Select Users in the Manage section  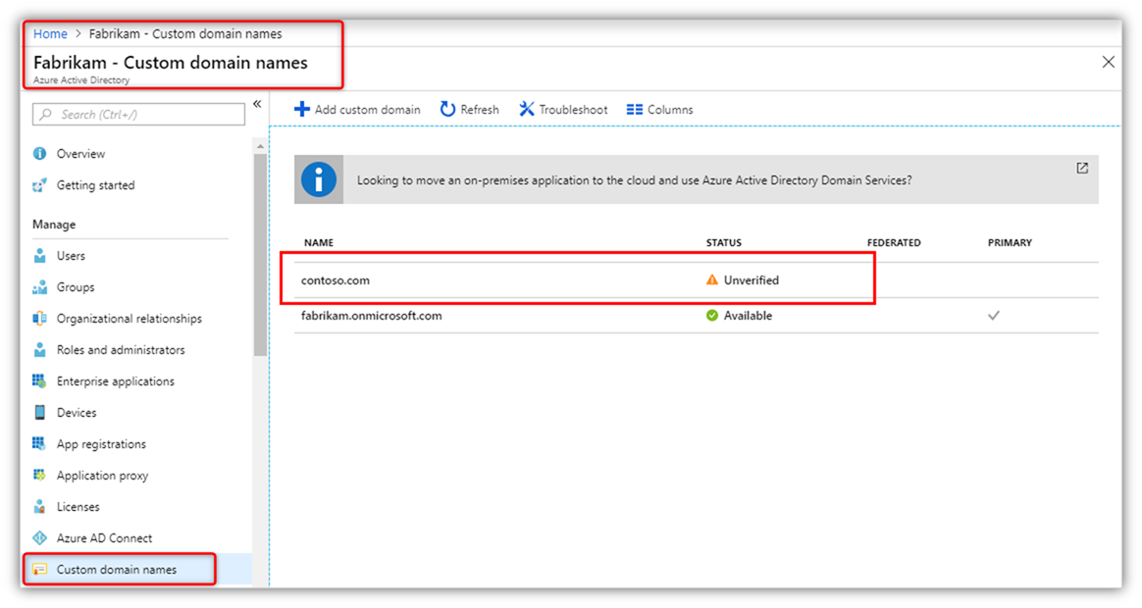(x=71, y=256)
